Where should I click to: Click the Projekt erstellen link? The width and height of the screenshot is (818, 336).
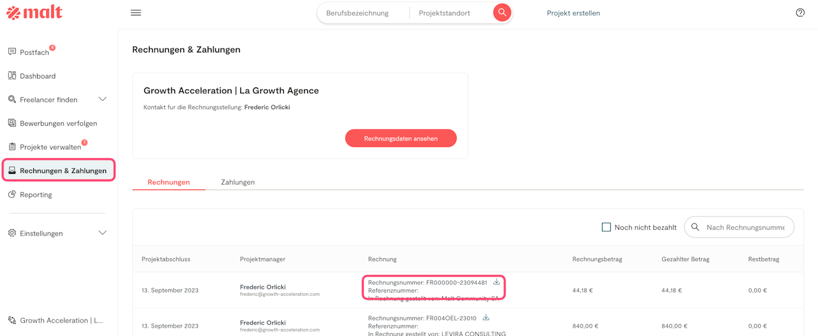click(x=573, y=13)
